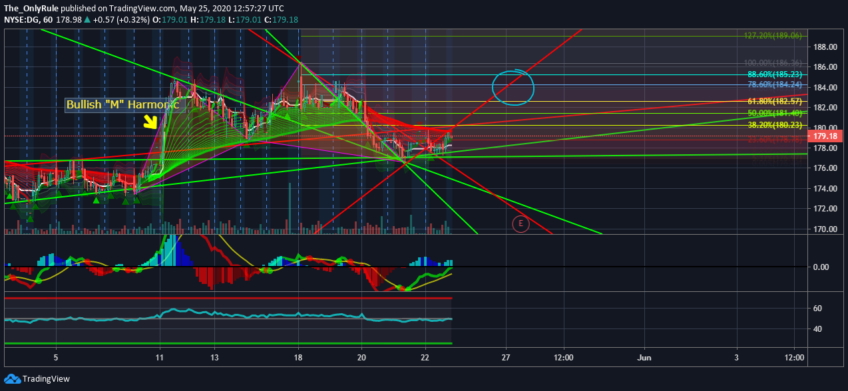
Task: Click the date 22 on time axis
Action: (425, 358)
